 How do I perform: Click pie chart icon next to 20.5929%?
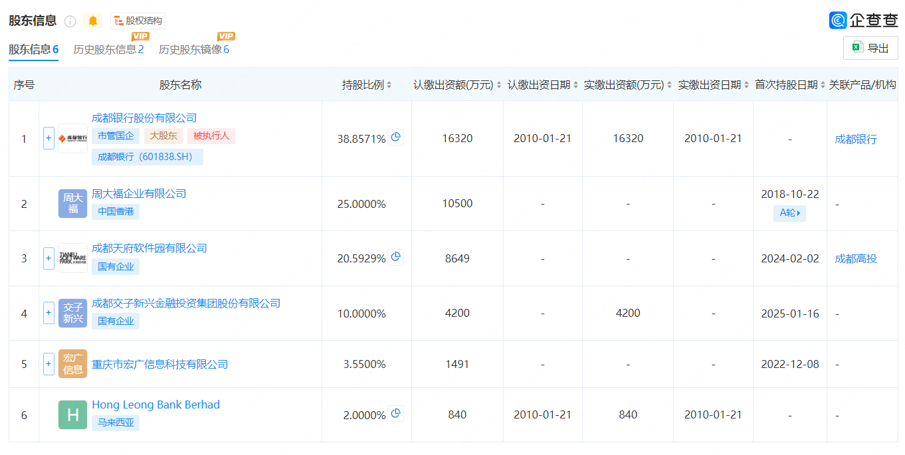tap(396, 257)
